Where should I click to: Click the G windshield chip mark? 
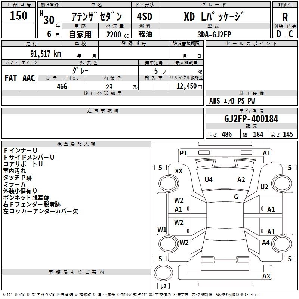pos(236,197)
